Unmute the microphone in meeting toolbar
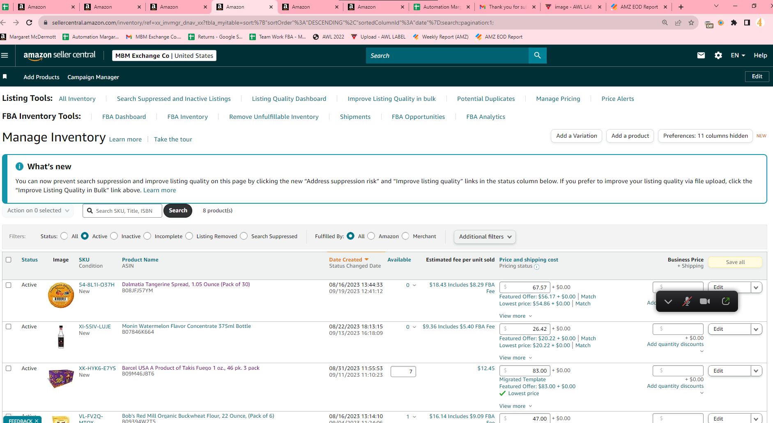This screenshot has height=423, width=773. click(687, 302)
